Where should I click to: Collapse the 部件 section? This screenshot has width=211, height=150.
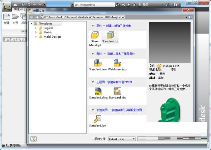point(93,54)
